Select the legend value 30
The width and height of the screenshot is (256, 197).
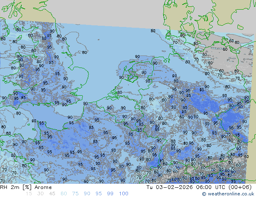(40, 194)
